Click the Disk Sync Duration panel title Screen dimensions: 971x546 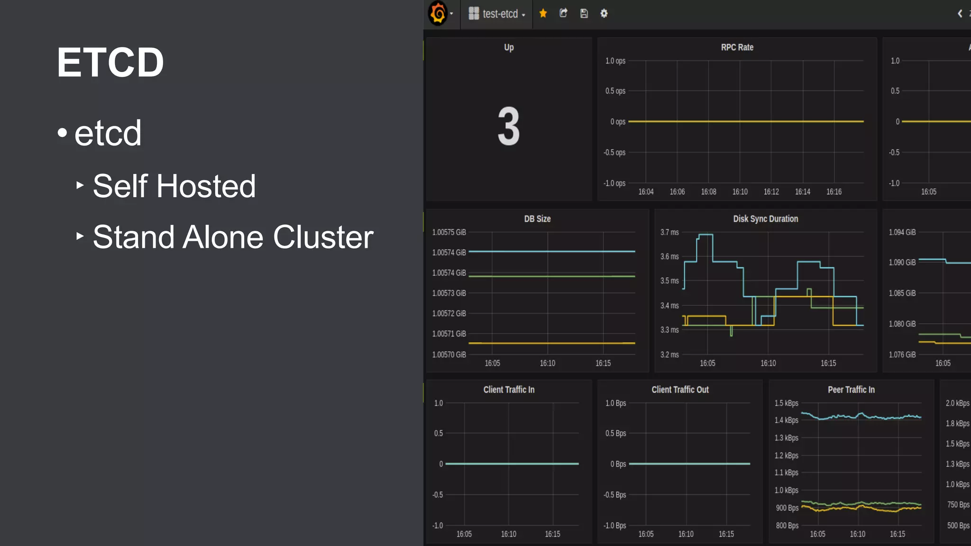tap(765, 219)
